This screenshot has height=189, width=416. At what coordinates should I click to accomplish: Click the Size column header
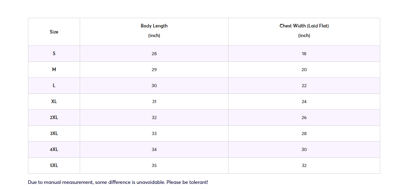tap(54, 32)
